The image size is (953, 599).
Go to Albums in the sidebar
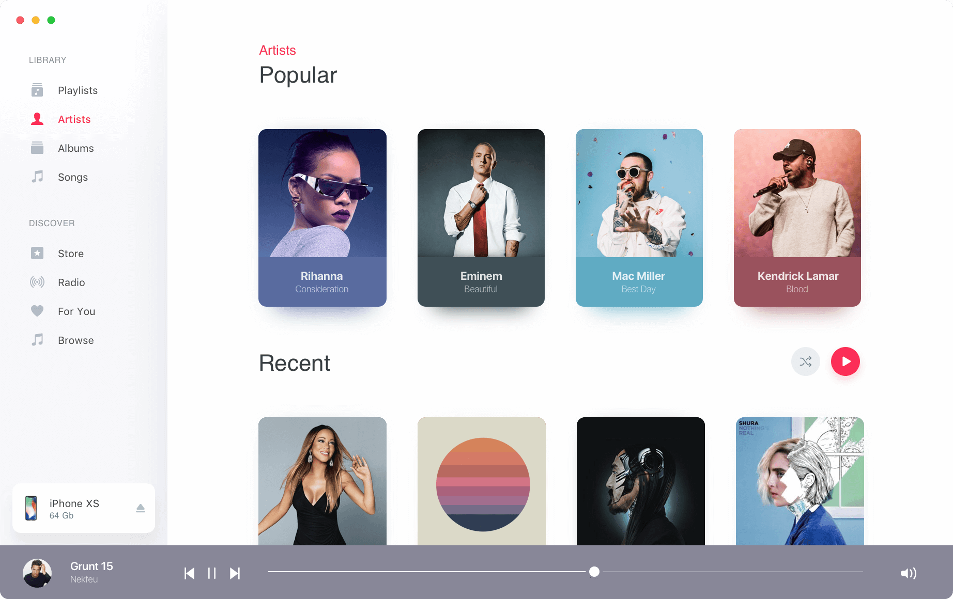75,148
